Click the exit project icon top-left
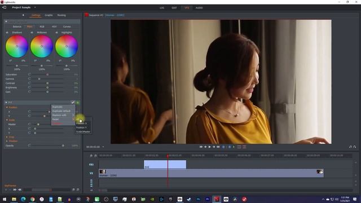Image resolution: width=361 pixels, height=203 pixels. point(4,7)
